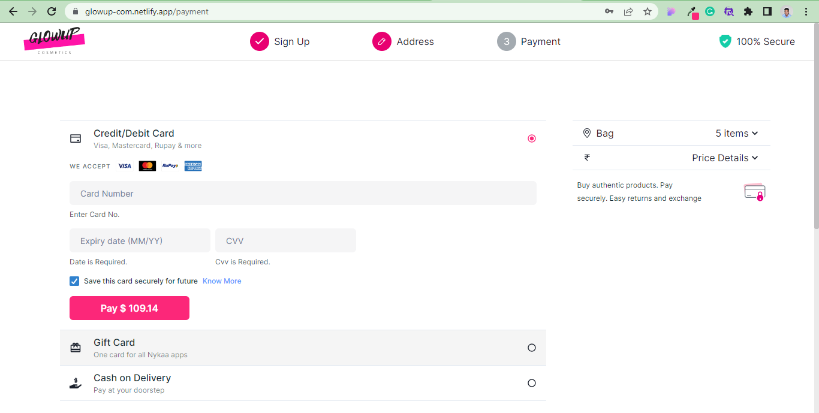Click the '100% Secure' text
This screenshot has height=413, width=819.
pyautogui.click(x=766, y=41)
